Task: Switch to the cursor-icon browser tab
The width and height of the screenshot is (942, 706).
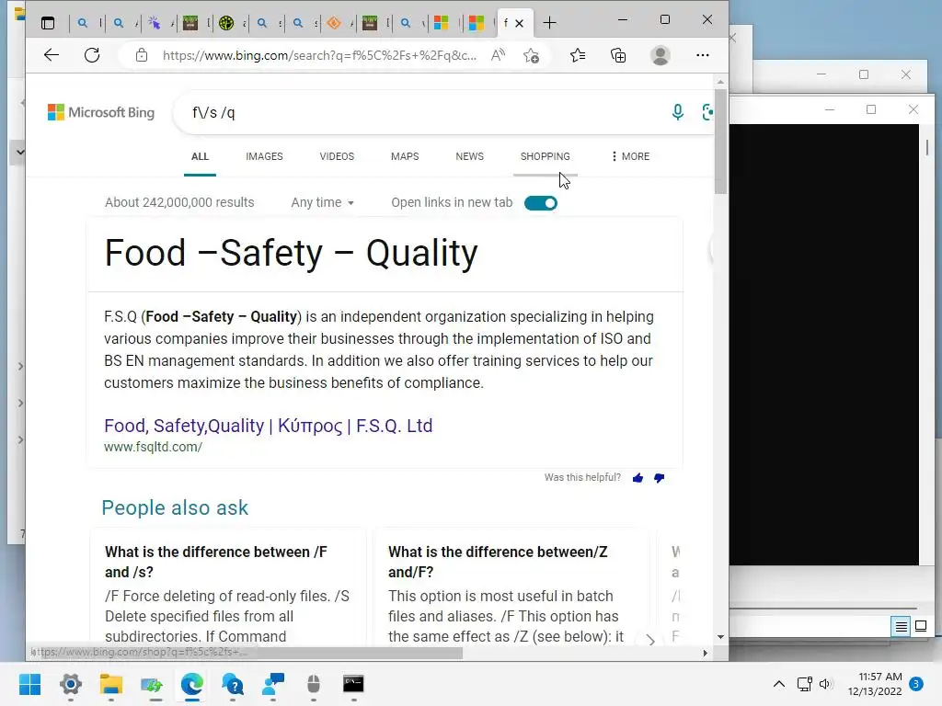Action: click(155, 23)
